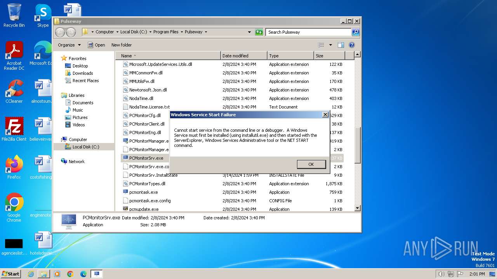This screenshot has height=279, width=497.
Task: Select Network in navigation pane
Action: click(x=76, y=162)
